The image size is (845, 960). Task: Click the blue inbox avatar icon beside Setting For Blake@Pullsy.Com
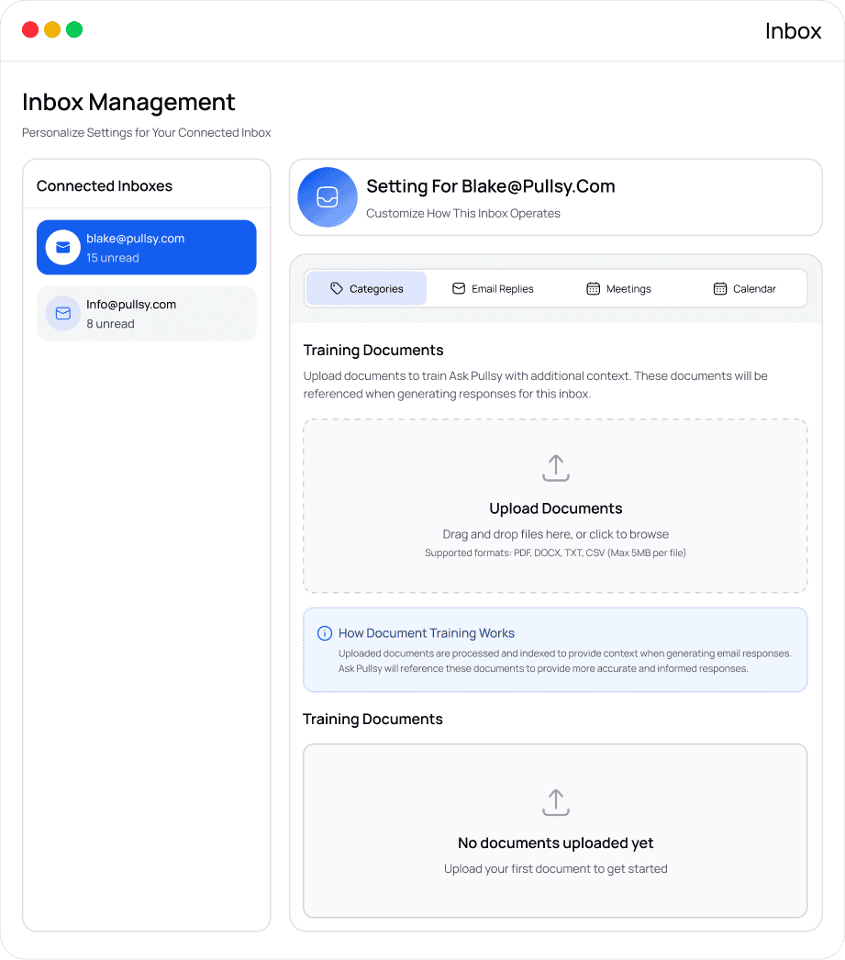click(x=328, y=197)
